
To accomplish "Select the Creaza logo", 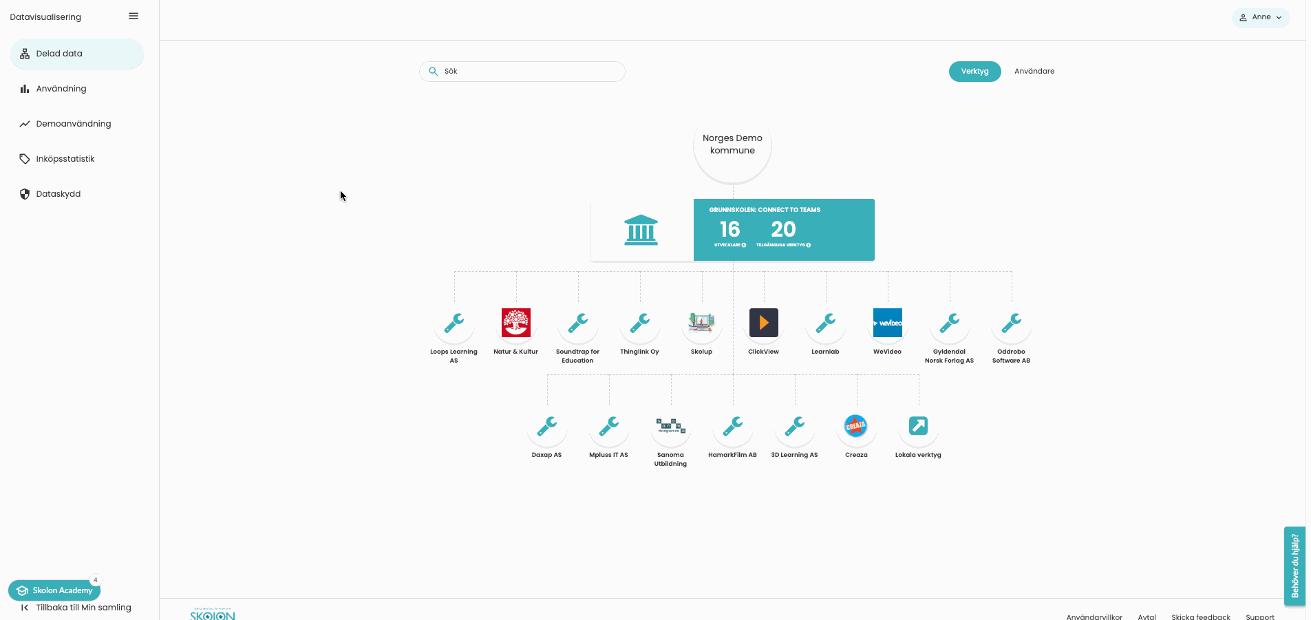I will (856, 426).
